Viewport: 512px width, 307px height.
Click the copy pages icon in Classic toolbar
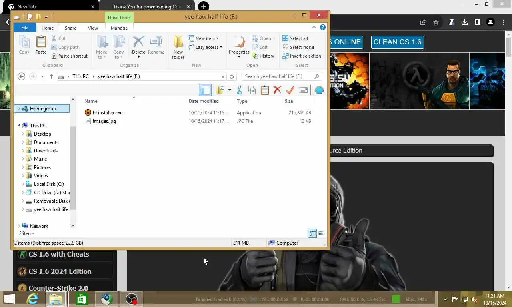point(252,90)
